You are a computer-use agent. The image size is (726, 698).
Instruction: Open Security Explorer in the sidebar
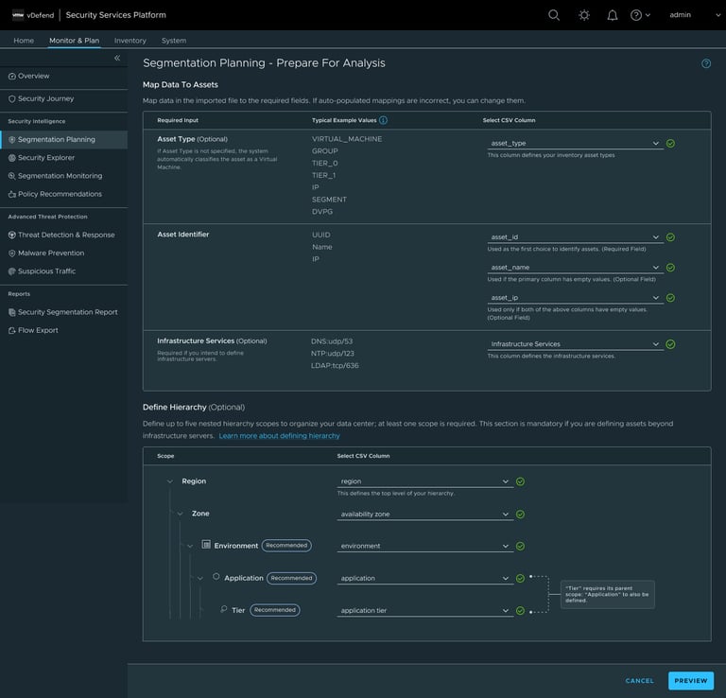click(x=46, y=158)
